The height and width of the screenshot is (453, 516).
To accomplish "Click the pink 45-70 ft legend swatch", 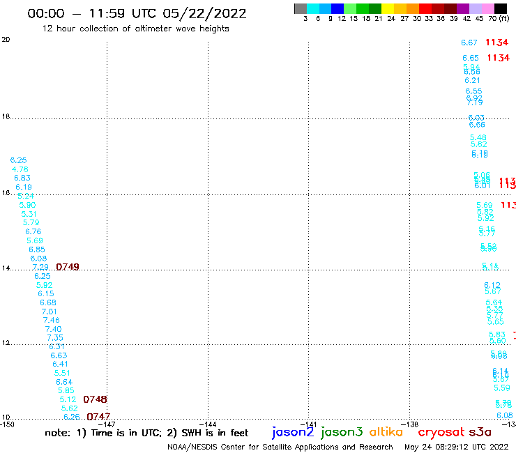I will [x=487, y=8].
